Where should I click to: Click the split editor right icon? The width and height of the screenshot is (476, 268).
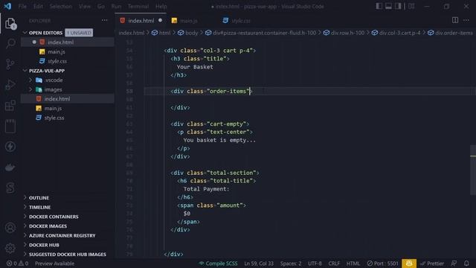click(x=455, y=20)
